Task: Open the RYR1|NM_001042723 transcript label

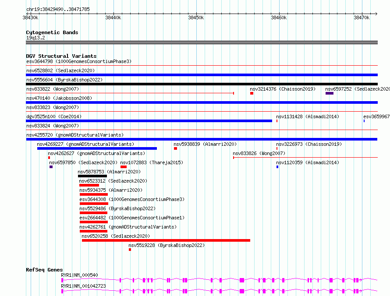Action: coord(84,286)
